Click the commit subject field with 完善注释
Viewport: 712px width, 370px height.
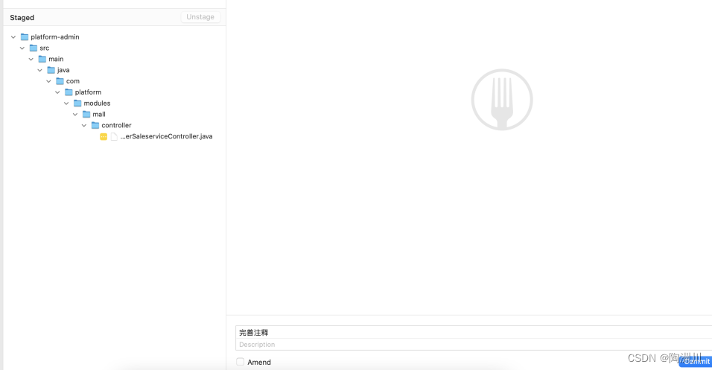click(474, 332)
